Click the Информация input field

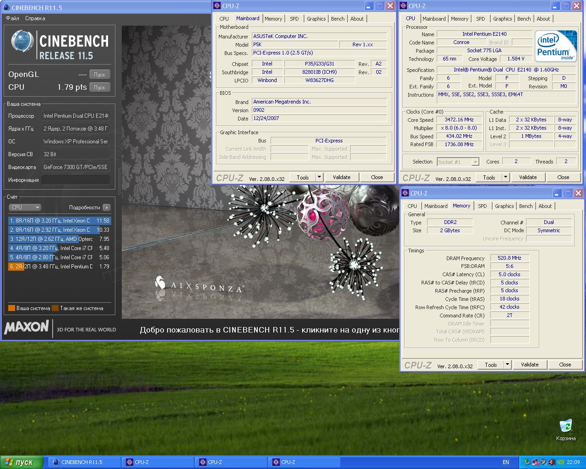[x=76, y=180]
